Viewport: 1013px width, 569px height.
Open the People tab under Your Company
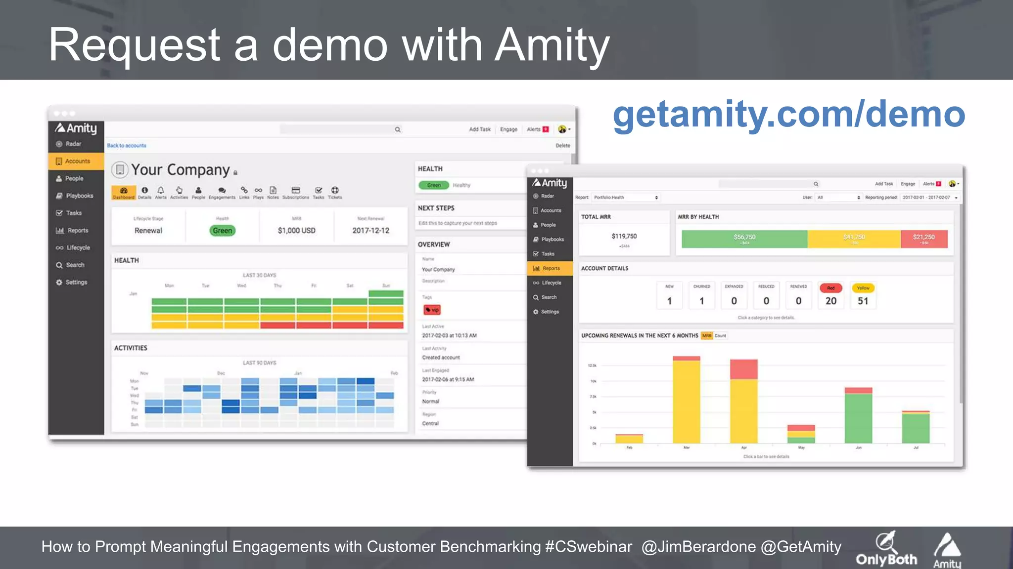point(198,193)
